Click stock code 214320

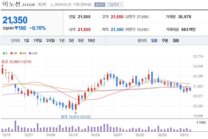pyautogui.click(x=28, y=5)
